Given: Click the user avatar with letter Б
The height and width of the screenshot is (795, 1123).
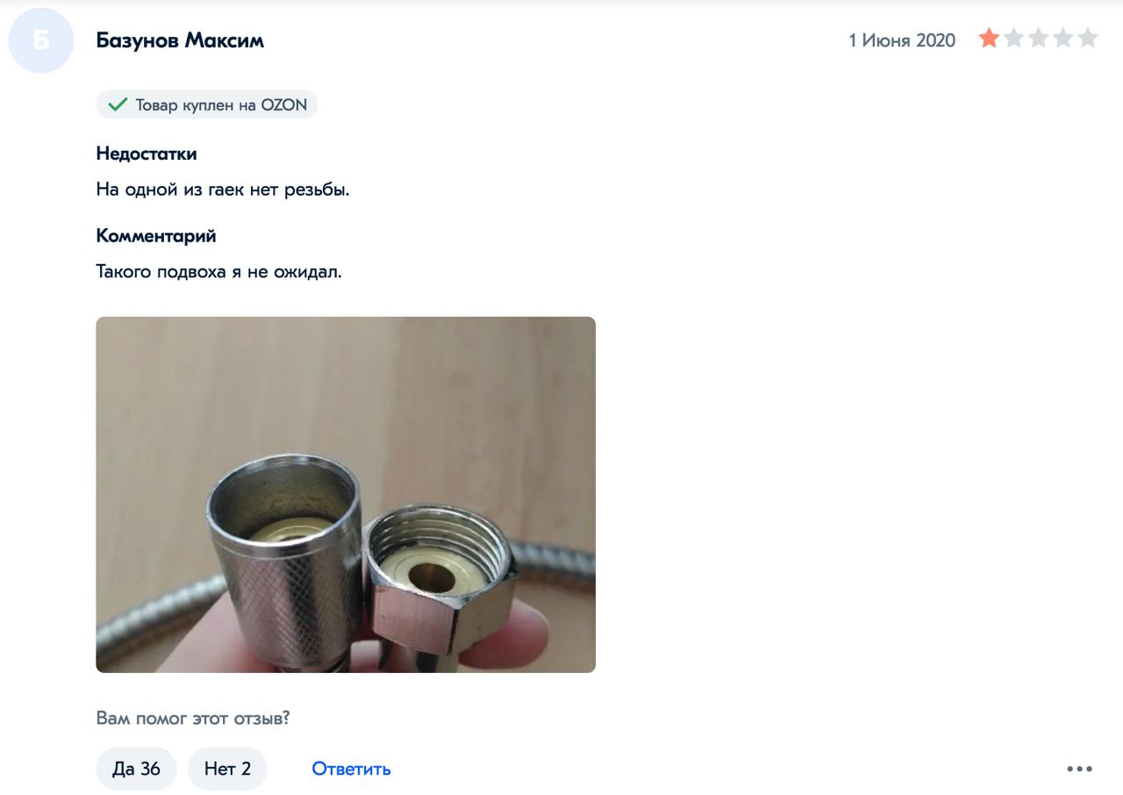Looking at the screenshot, I should [40, 40].
